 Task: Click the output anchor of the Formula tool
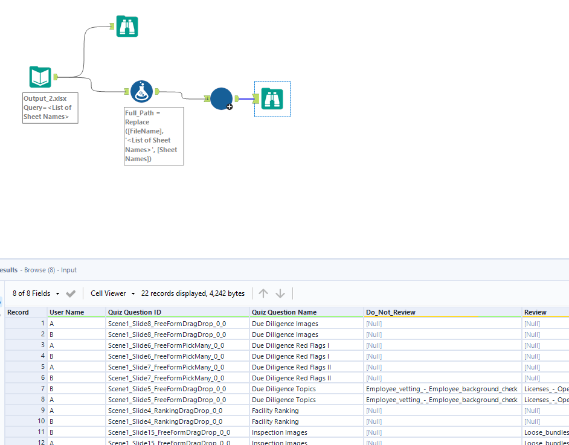(157, 91)
